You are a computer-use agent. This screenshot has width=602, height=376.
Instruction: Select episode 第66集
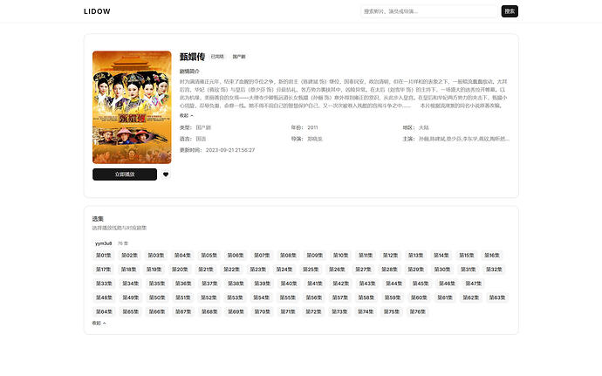click(157, 311)
